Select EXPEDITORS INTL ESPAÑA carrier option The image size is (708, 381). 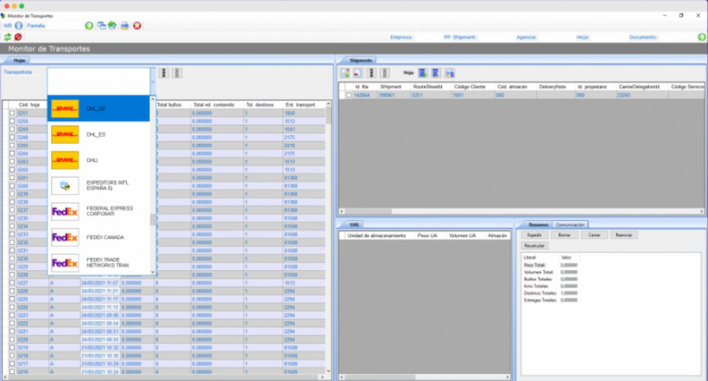click(x=98, y=185)
